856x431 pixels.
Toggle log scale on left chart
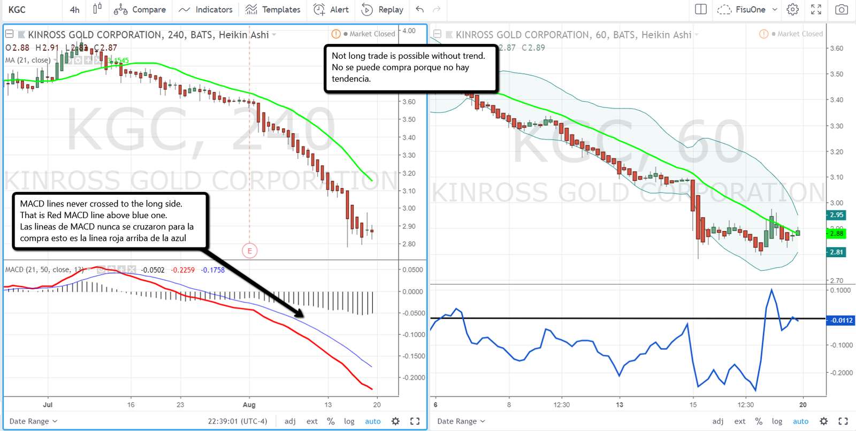click(x=349, y=421)
